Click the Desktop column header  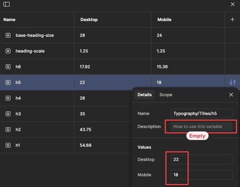pos(89,20)
